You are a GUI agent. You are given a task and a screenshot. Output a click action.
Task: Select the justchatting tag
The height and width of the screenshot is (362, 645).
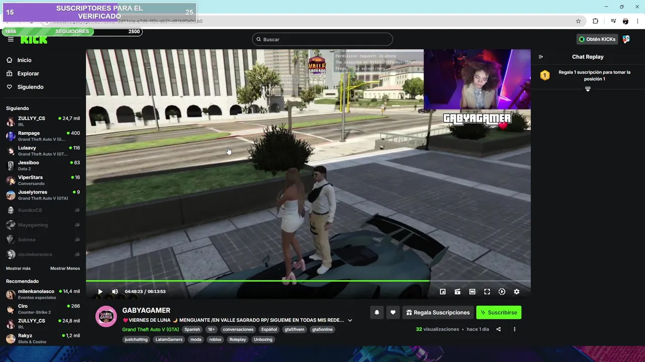coord(136,339)
